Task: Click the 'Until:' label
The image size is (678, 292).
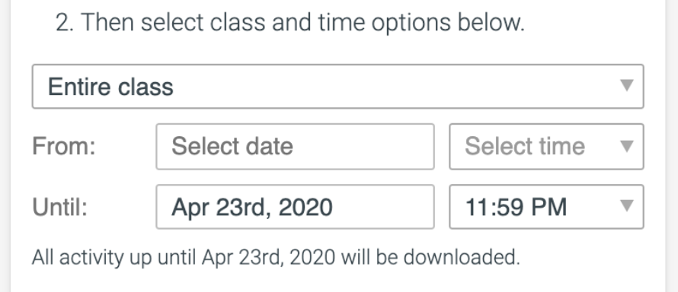Action: coord(60,207)
